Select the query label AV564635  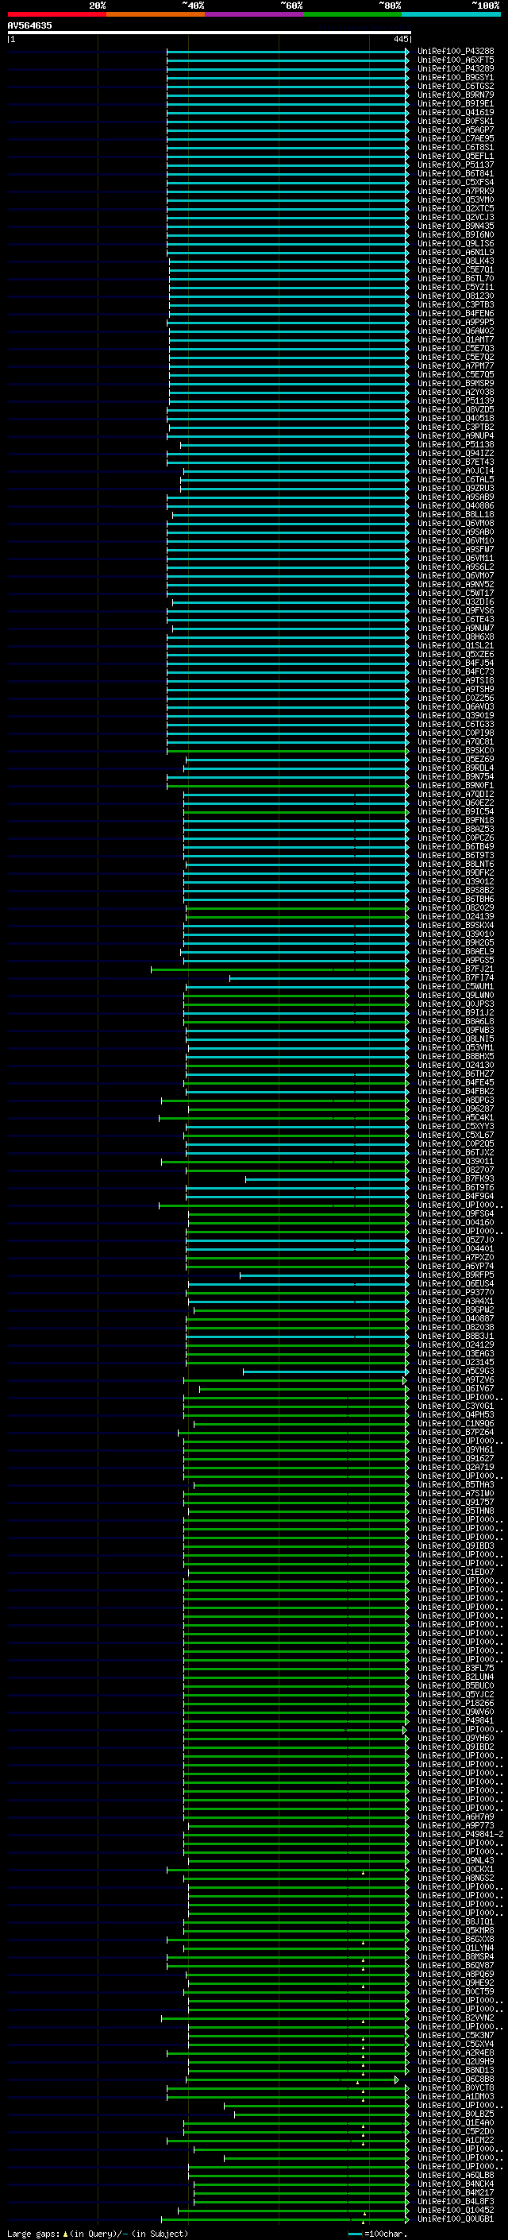tap(29, 25)
